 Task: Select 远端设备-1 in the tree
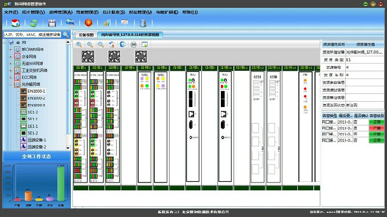point(36,140)
